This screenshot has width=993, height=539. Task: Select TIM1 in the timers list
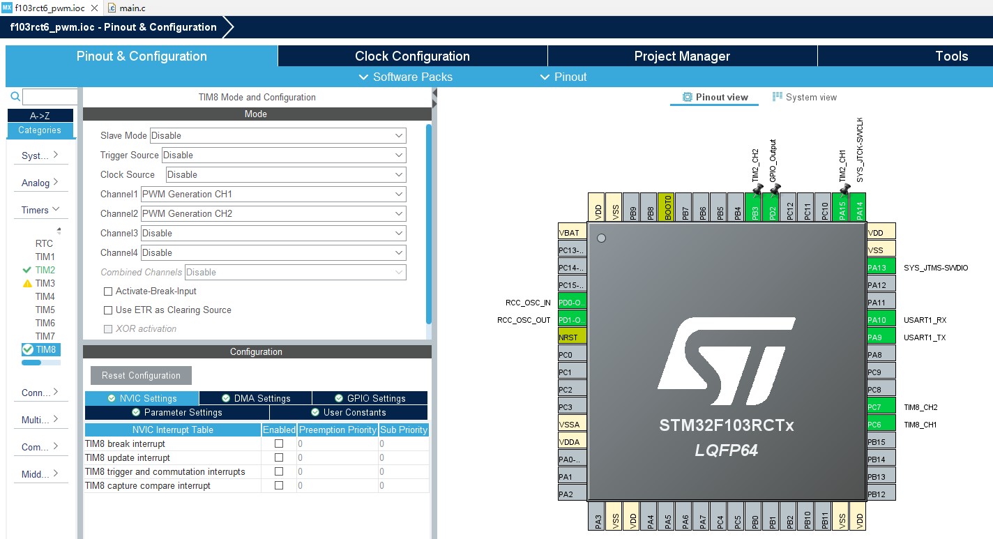tap(45, 257)
